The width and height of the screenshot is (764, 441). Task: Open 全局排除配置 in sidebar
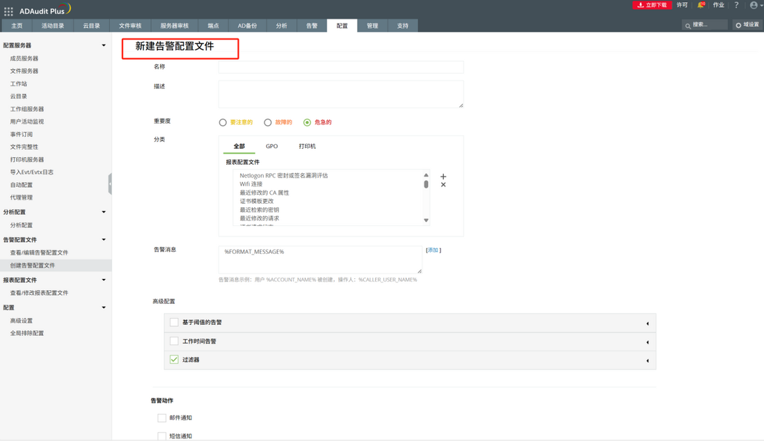[x=27, y=333]
